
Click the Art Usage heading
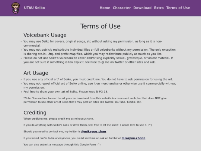(36, 73)
